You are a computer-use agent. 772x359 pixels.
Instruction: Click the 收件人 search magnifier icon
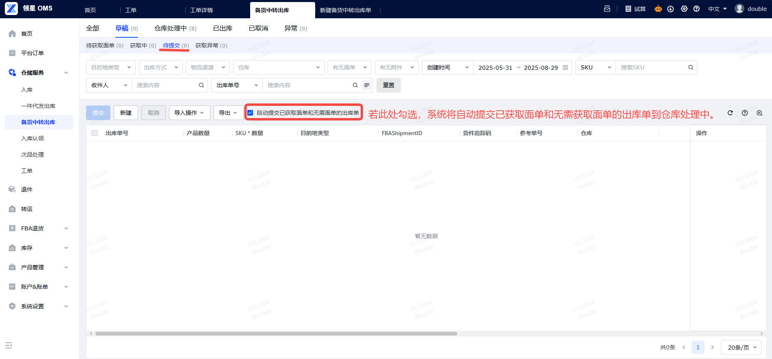201,85
